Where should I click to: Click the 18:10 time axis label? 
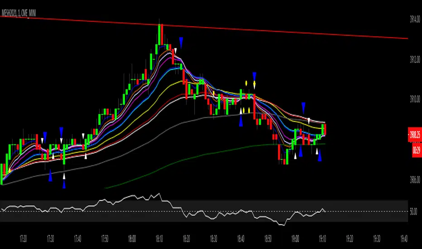point(159,239)
